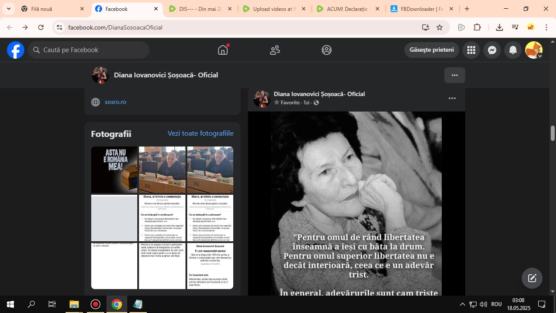Open the 'ASTA NU E ROMÂNIA MEA' photo
The width and height of the screenshot is (556, 313).
[114, 170]
